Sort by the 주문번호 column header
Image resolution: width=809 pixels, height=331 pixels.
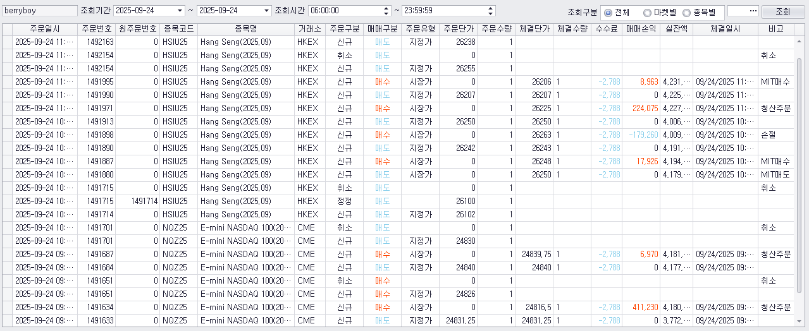pyautogui.click(x=97, y=29)
